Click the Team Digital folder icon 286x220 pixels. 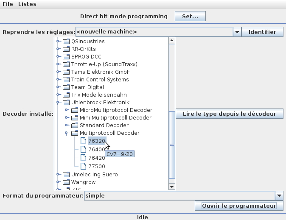pos(66,87)
